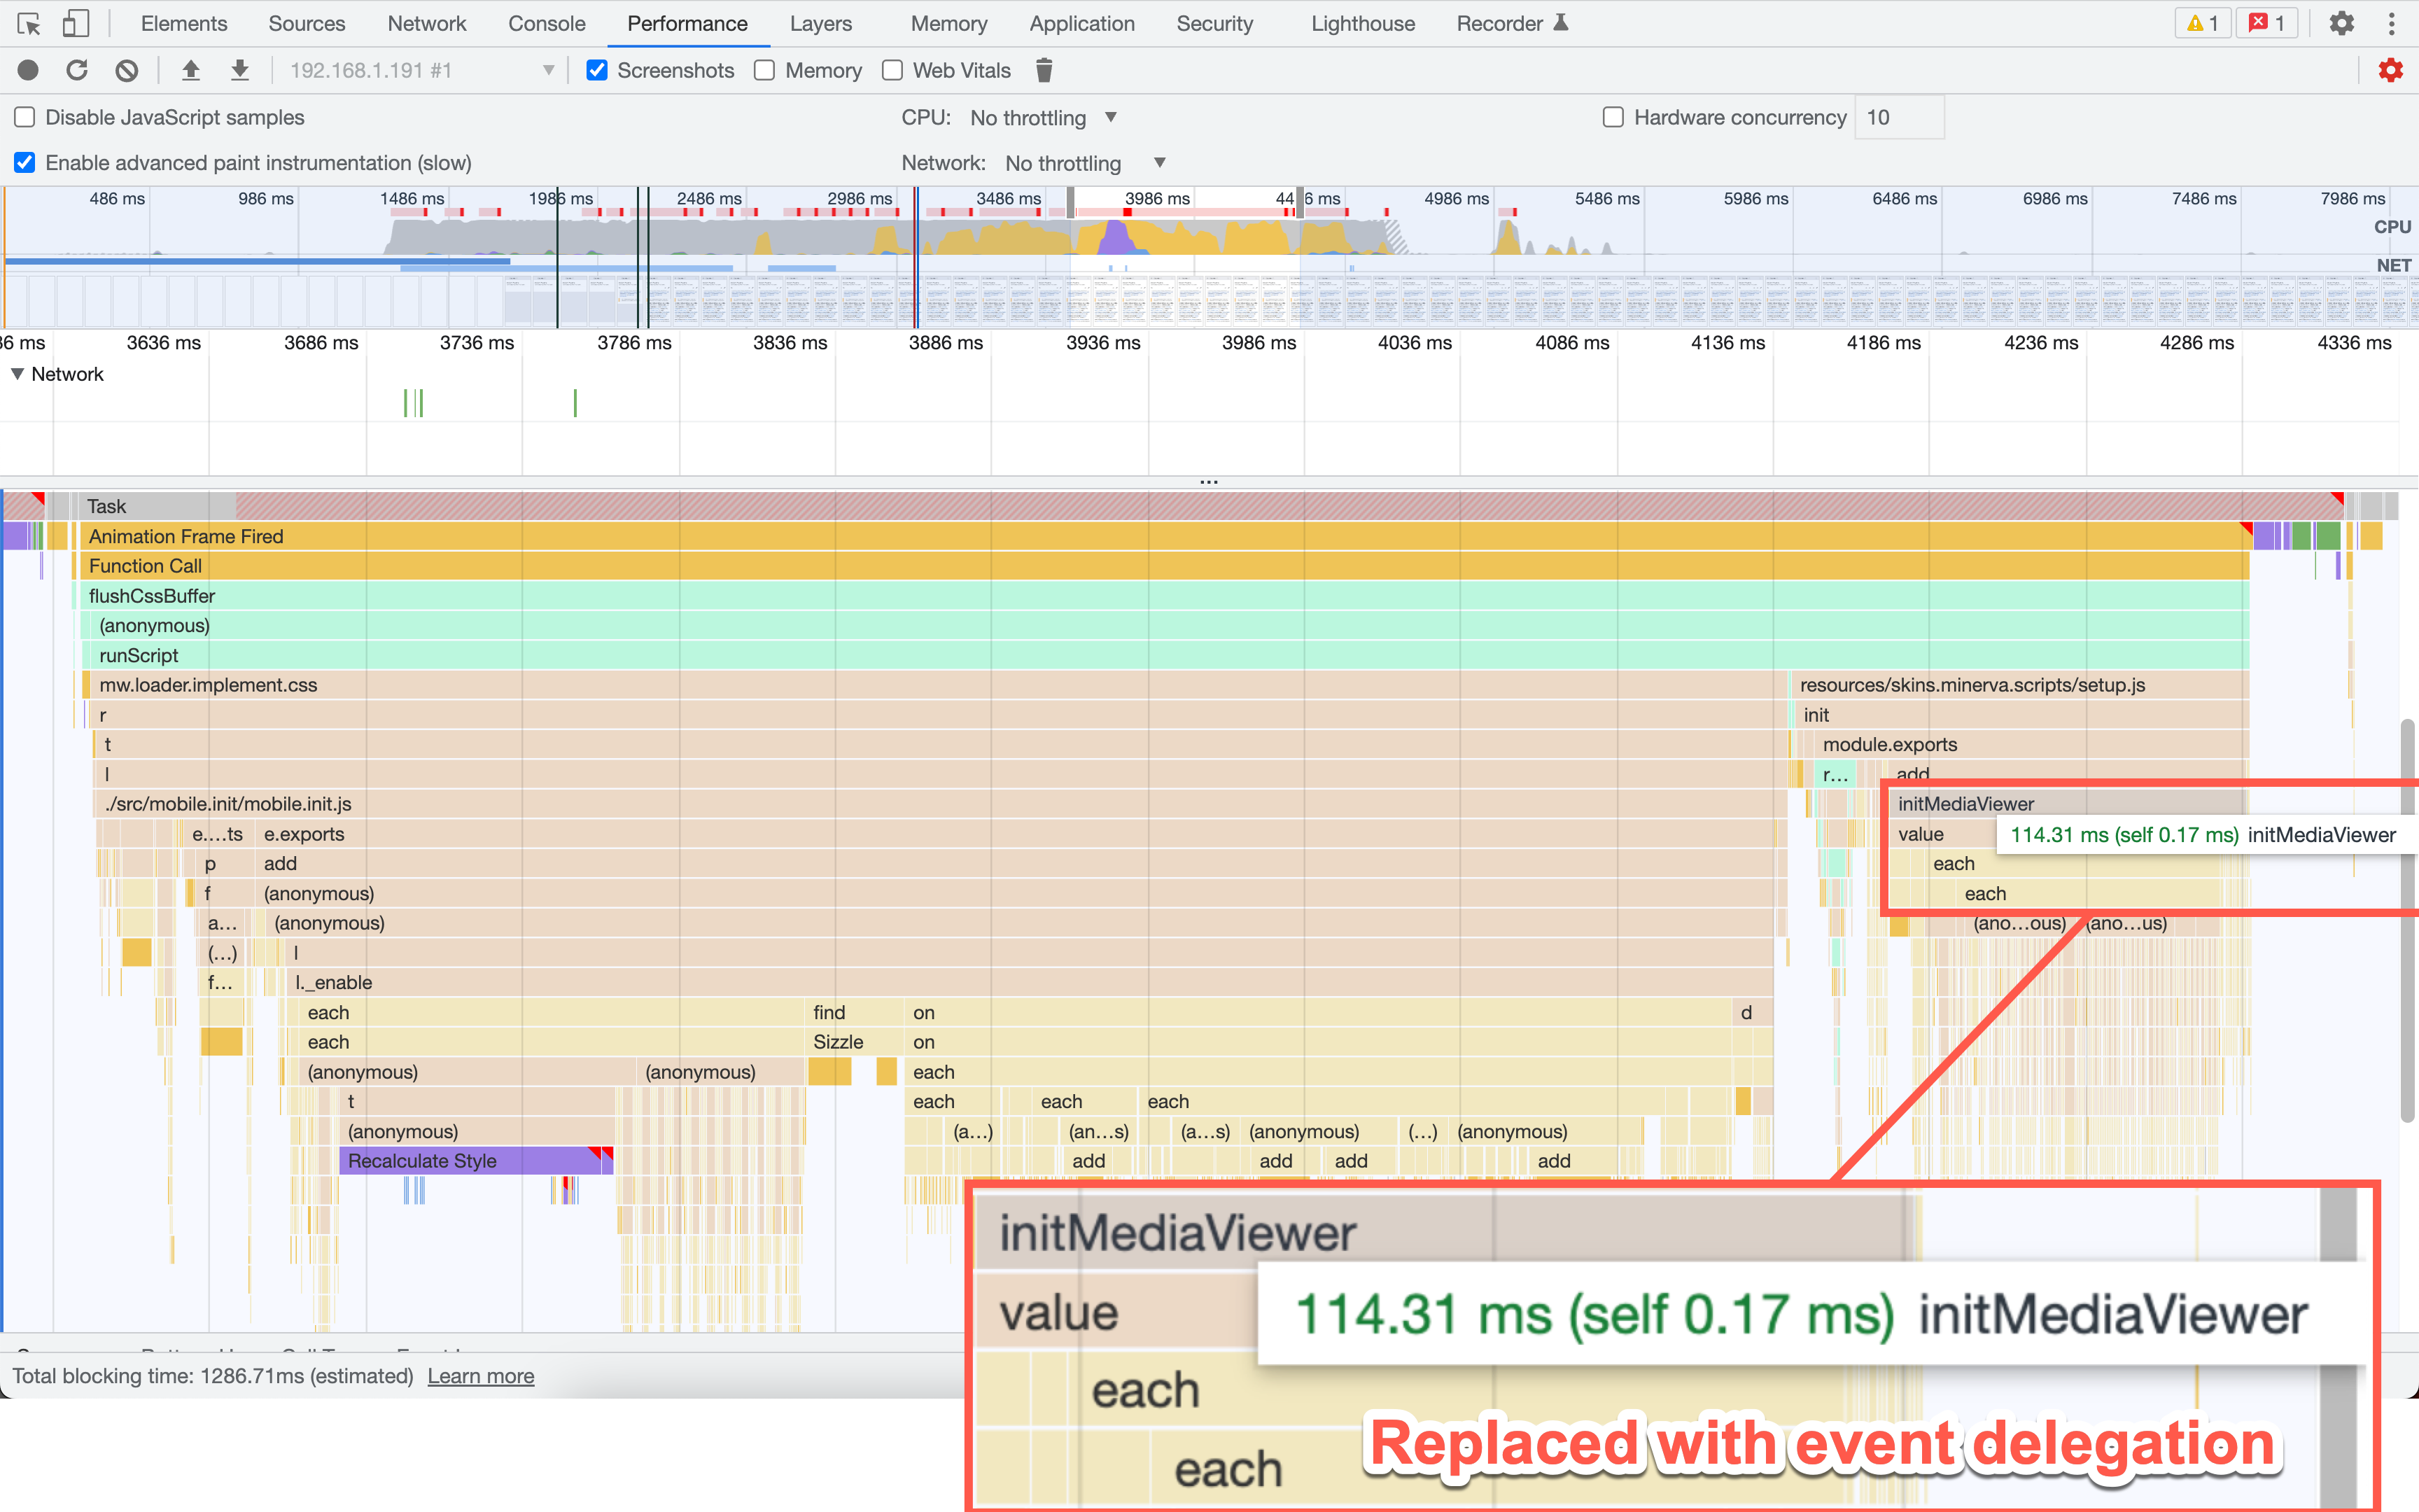
Task: Uncheck the Screenshots checkbox
Action: point(597,70)
